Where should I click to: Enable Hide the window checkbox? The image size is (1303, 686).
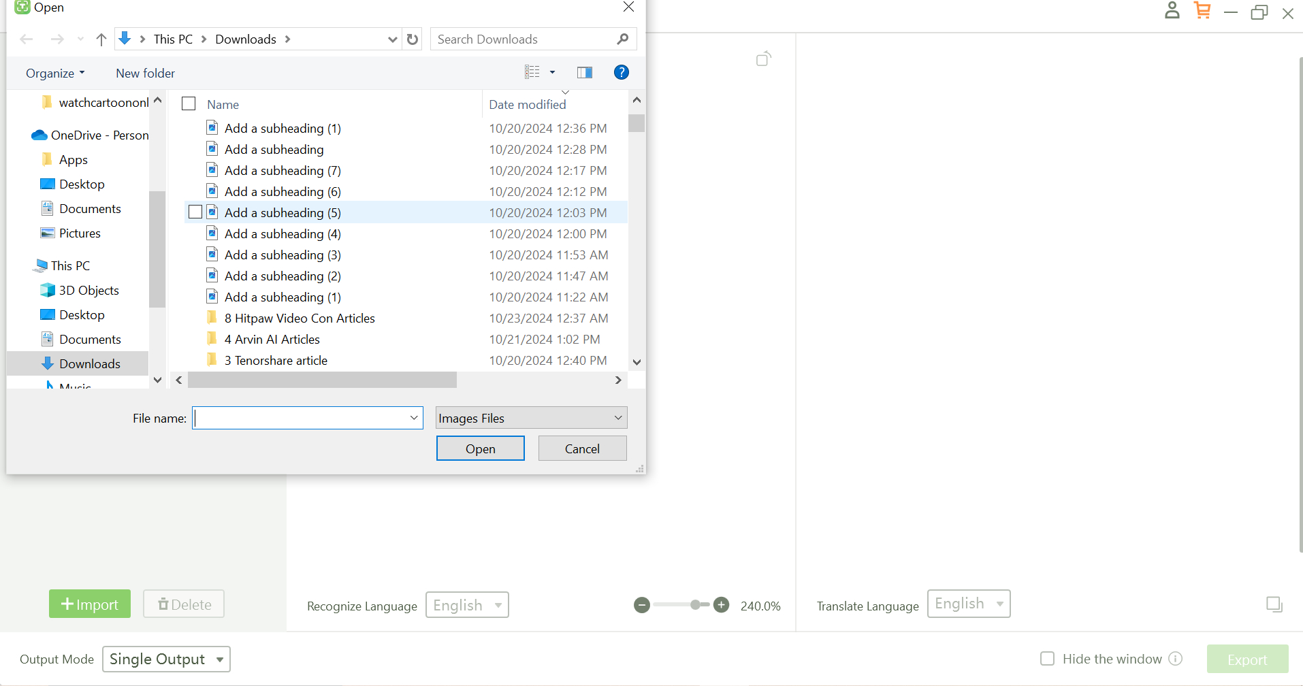1047,659
